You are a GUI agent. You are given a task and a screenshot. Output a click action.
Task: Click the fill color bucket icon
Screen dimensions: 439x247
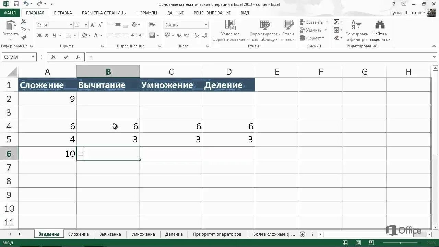[84, 35]
